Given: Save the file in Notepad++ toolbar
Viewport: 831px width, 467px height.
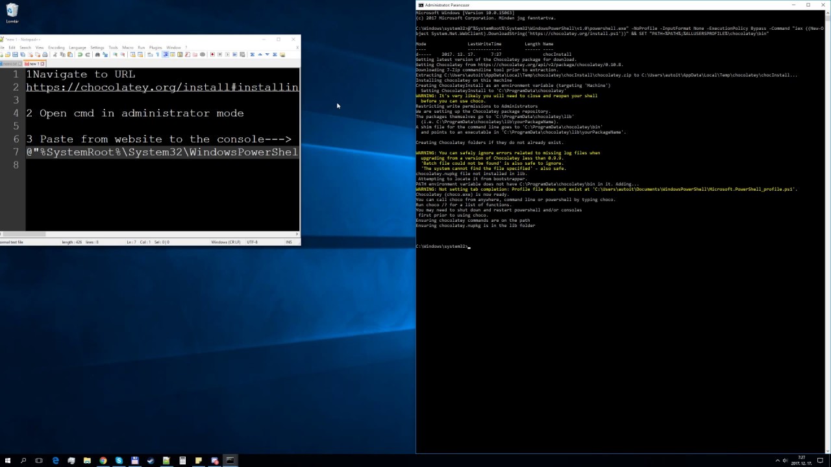Looking at the screenshot, I should coord(16,54).
